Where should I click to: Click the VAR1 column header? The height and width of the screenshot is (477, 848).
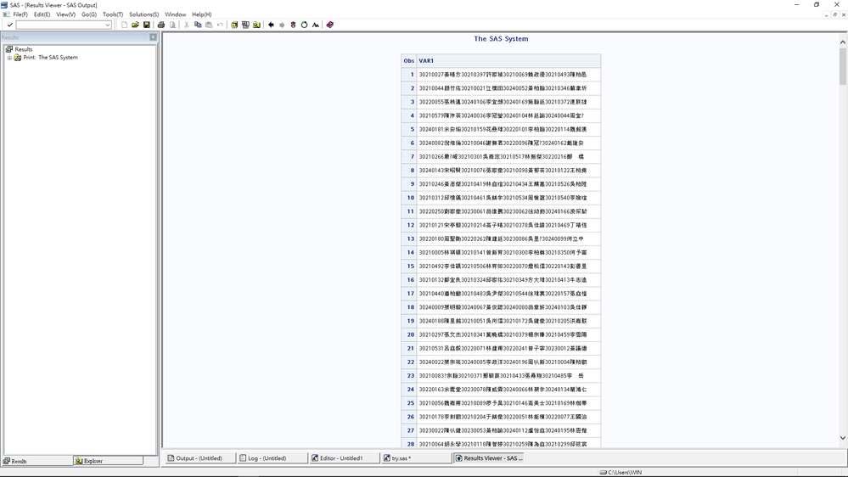[x=508, y=61]
